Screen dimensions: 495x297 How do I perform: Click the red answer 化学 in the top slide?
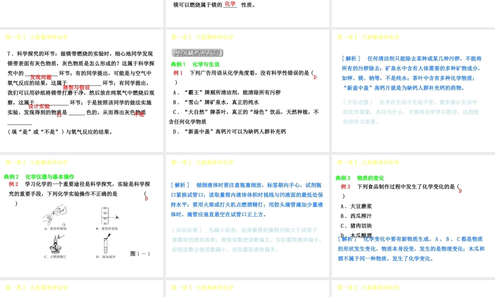tap(230, 4)
